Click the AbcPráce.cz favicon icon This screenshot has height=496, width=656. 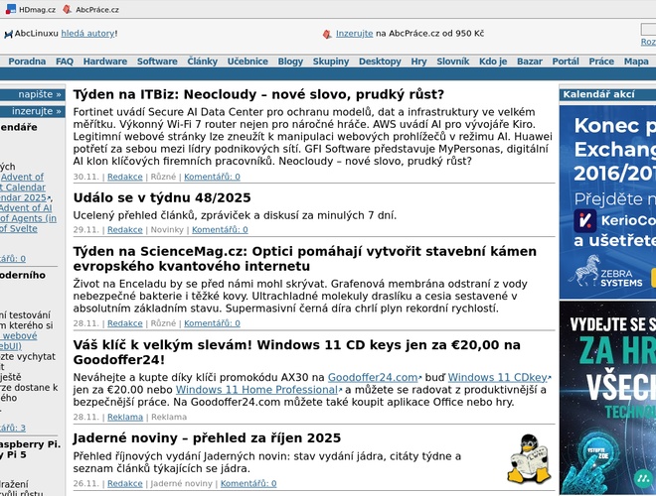tap(68, 10)
